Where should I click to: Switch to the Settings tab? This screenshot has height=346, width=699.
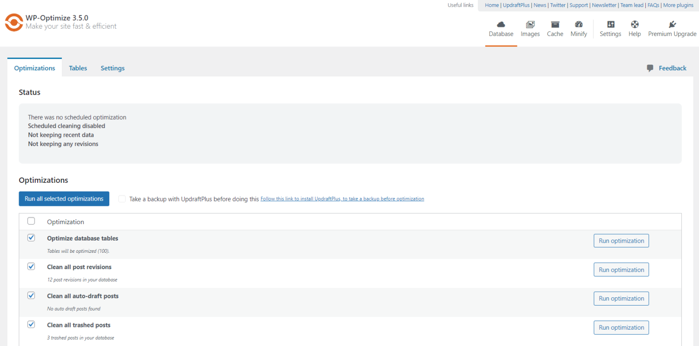point(112,68)
